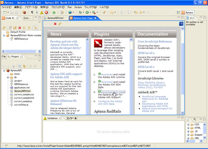Viewport: 208px width, 149px height.
Task: Click Download link for Adobe AIR runtime
Action: [106, 74]
